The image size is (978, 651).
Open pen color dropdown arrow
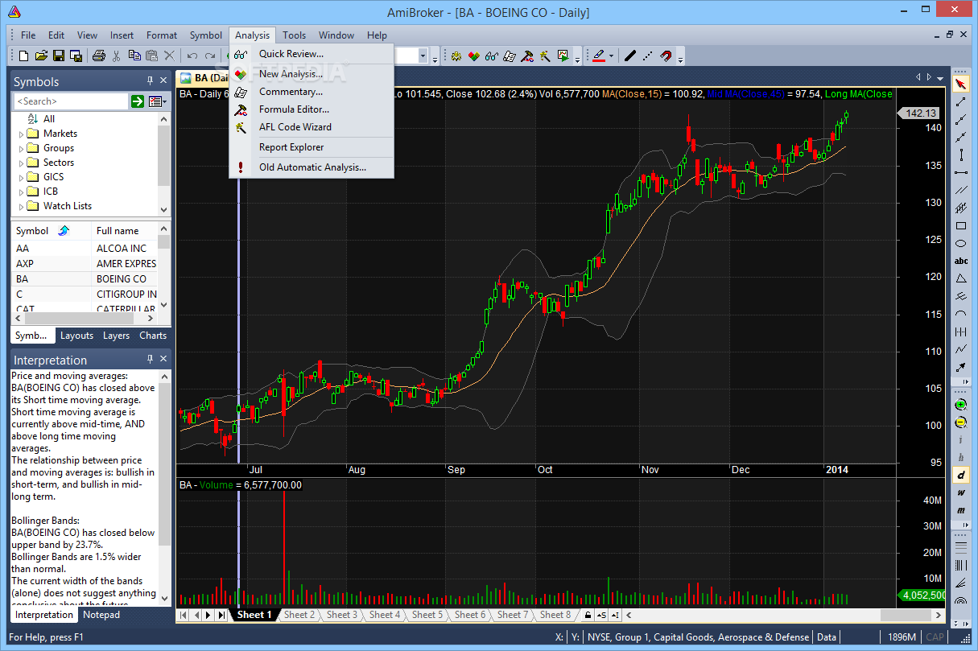(611, 56)
